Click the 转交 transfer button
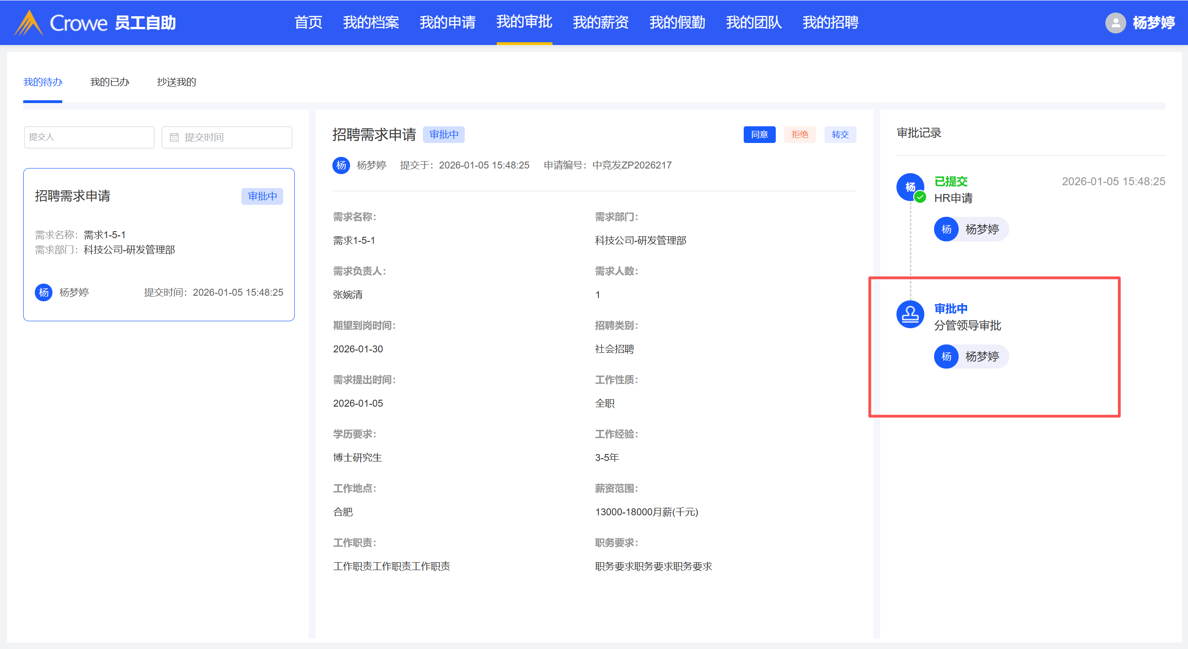 pos(840,135)
